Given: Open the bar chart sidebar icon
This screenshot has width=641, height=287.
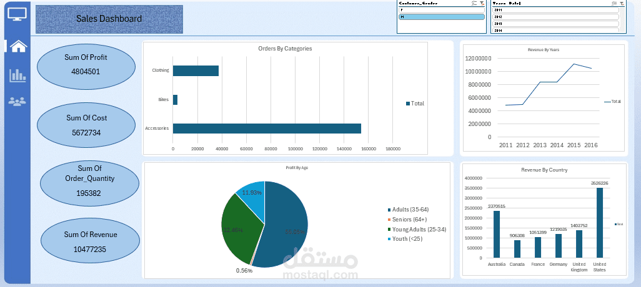Looking at the screenshot, I should pos(17,75).
